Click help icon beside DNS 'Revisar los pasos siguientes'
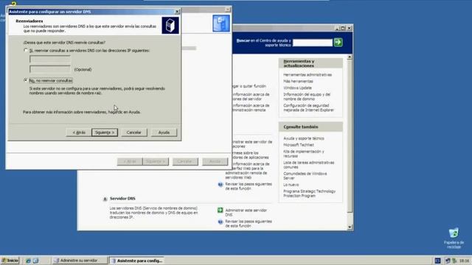This screenshot has height=265, width=472. click(x=221, y=222)
